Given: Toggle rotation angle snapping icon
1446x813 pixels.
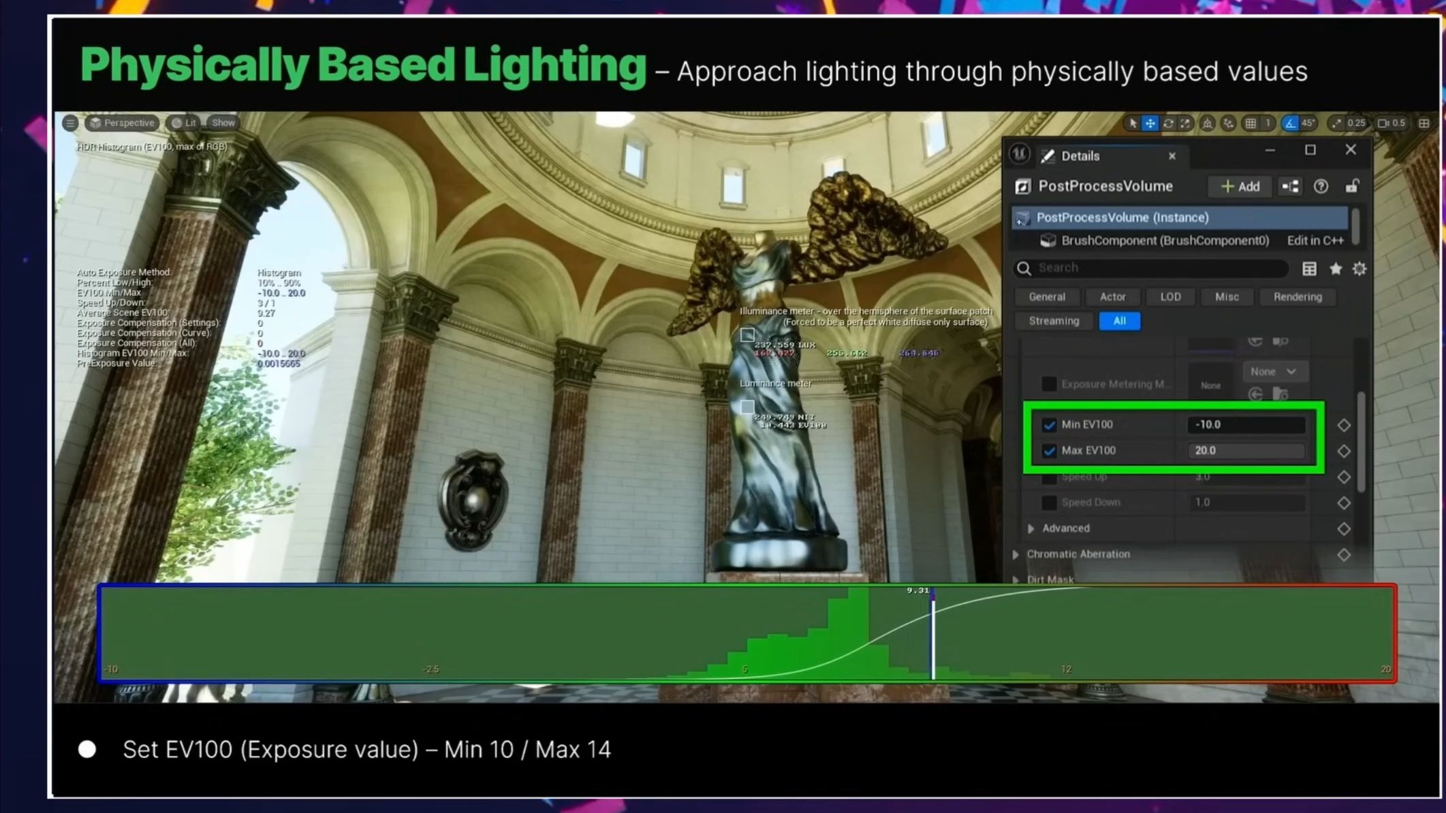Looking at the screenshot, I should [x=1289, y=123].
